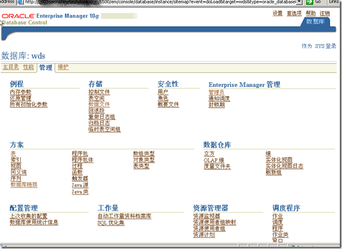Open 实体化视图日志 link
342x249 pixels.
pyautogui.click(x=285, y=166)
